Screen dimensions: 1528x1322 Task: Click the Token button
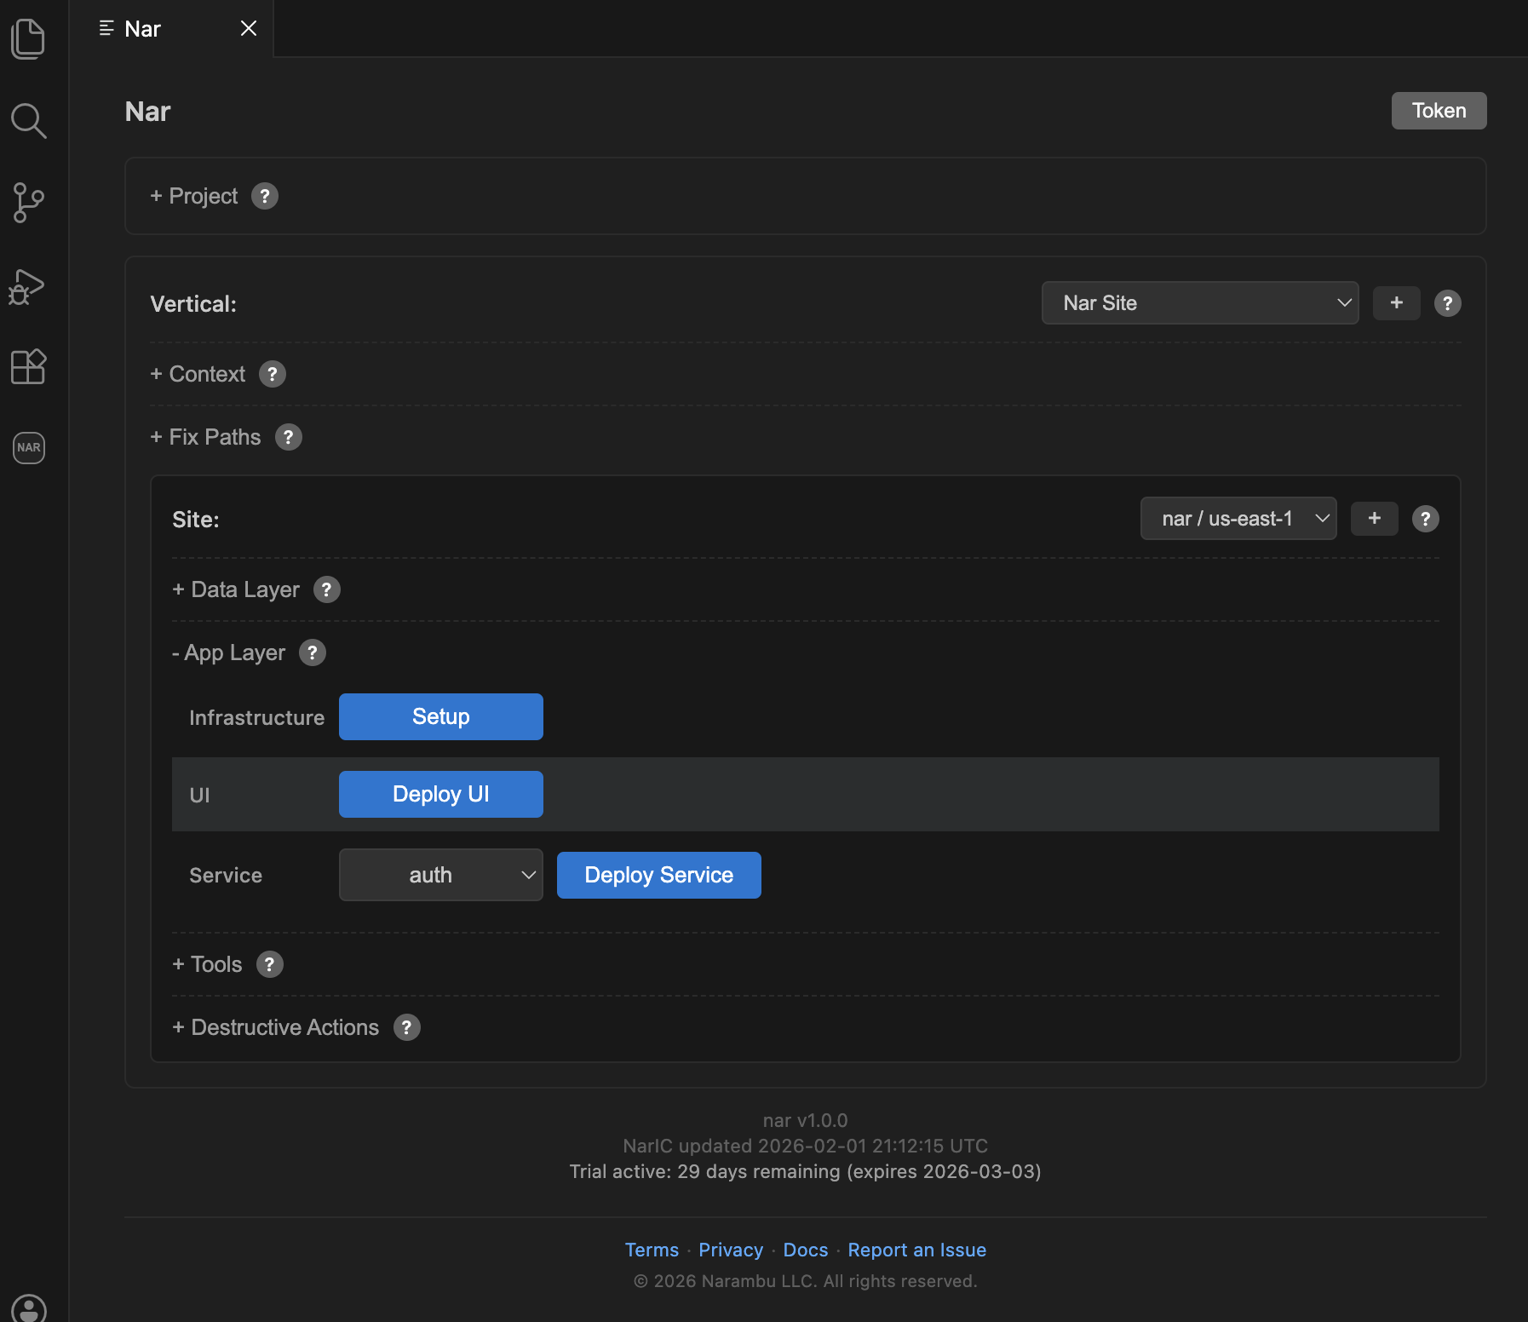click(x=1438, y=110)
